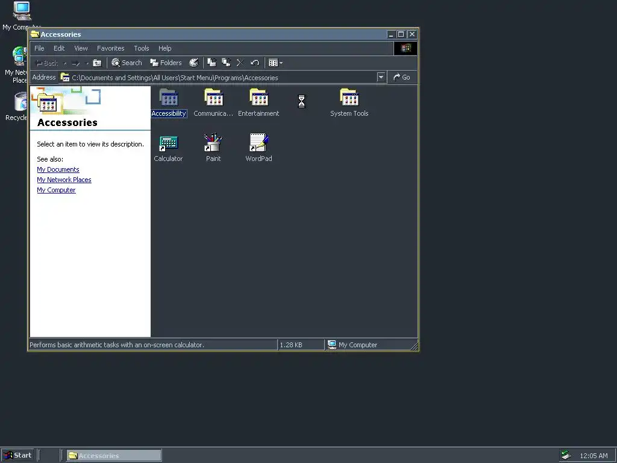Open the Forward history dropdown arrow
The image size is (617, 463).
pyautogui.click(x=87, y=63)
